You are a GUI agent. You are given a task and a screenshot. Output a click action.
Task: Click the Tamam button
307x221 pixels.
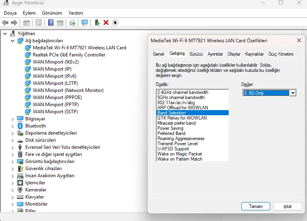tap(256, 206)
